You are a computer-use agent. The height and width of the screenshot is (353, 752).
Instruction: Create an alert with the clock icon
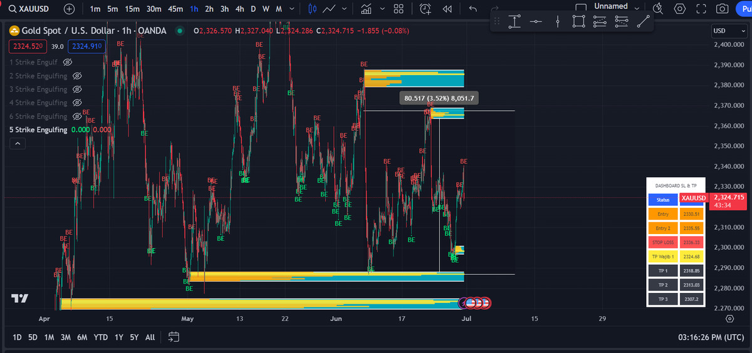426,9
